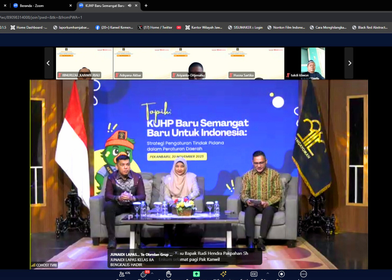Click the YouTube bookmark icon

[179, 28]
